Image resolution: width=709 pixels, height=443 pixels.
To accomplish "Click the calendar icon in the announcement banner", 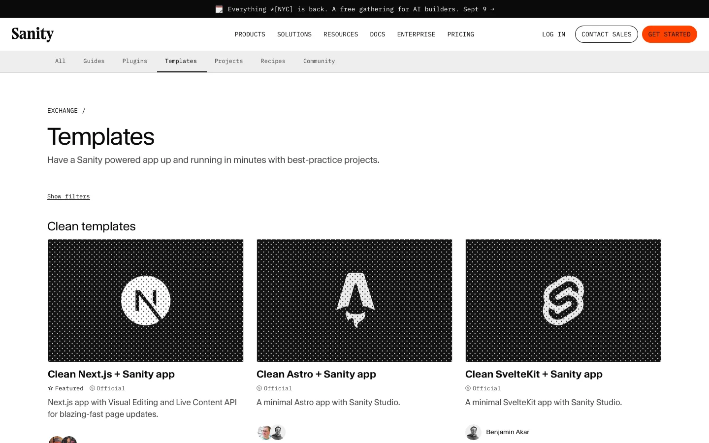I will tap(219, 9).
